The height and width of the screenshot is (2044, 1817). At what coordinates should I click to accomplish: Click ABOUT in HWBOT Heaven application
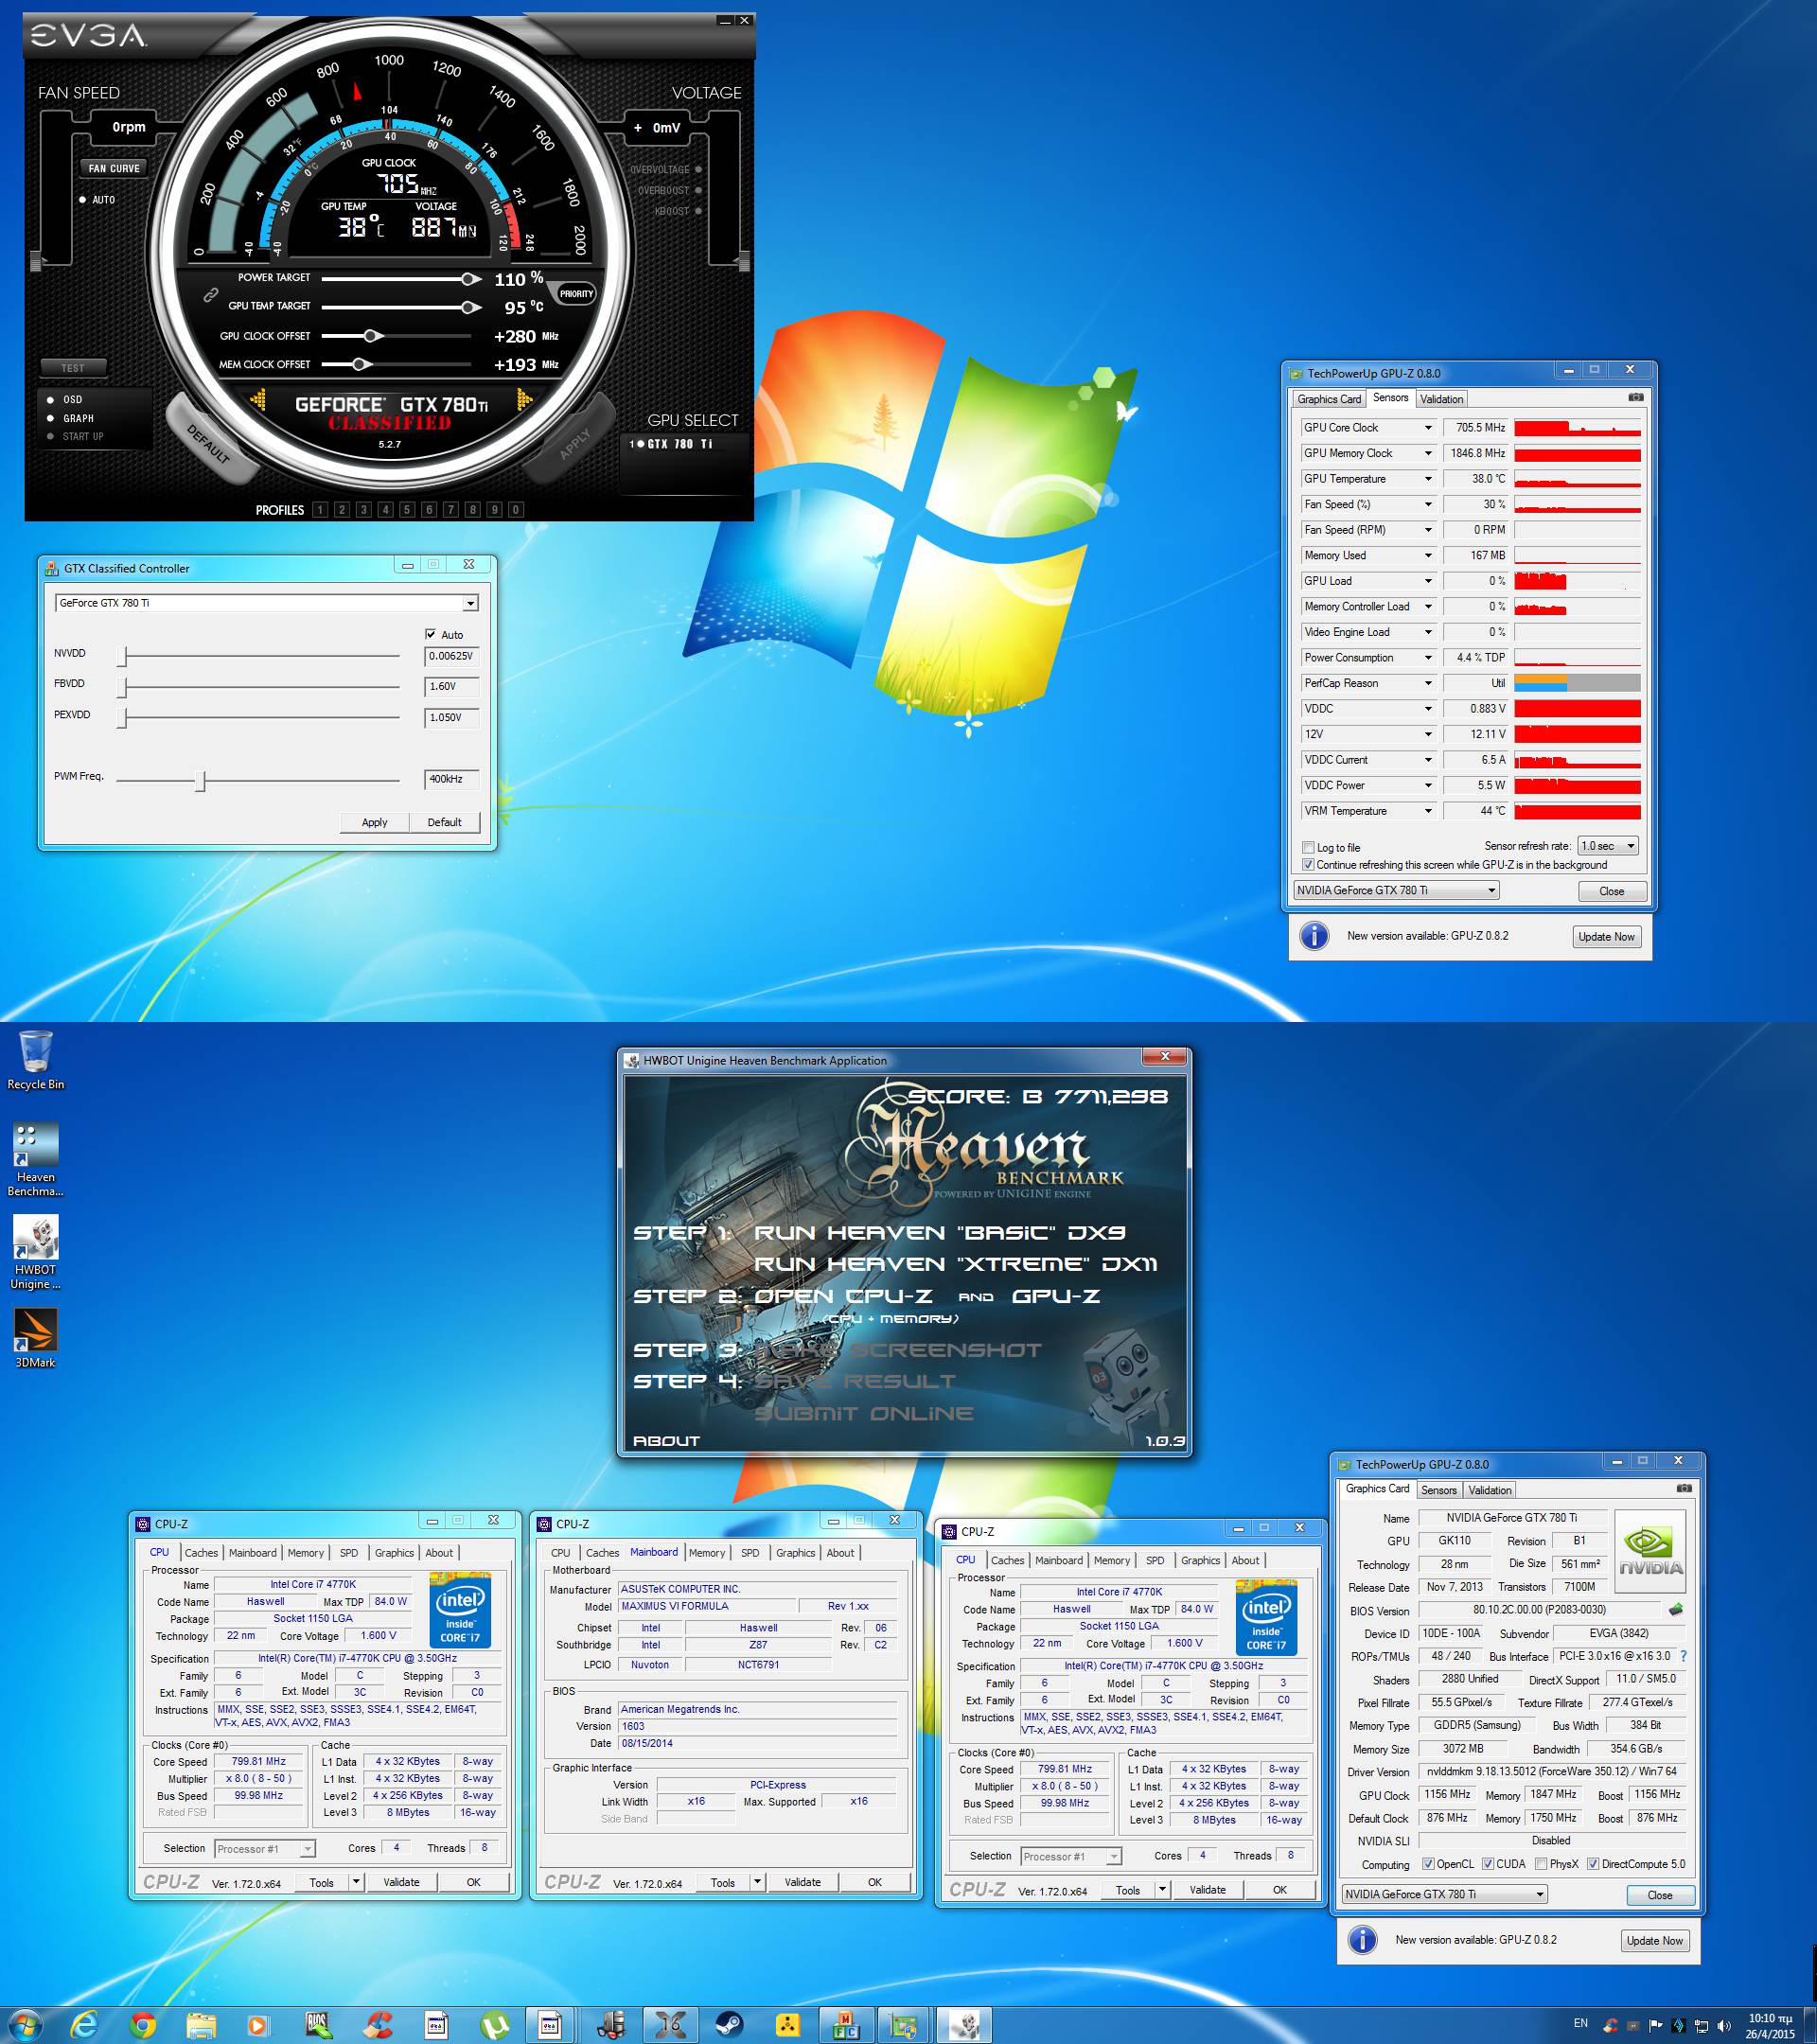point(666,1440)
